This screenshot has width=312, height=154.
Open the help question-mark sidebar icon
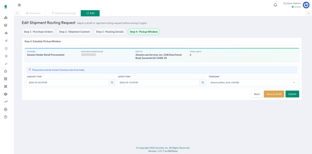5,117
